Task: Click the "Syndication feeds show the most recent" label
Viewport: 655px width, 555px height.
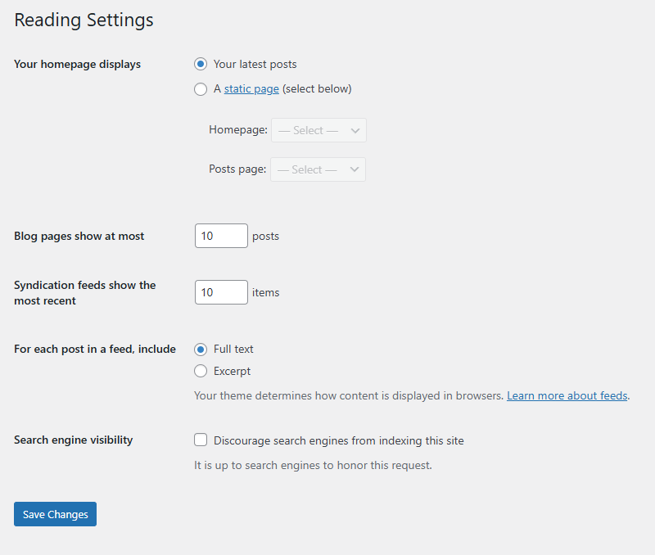Action: point(84,293)
